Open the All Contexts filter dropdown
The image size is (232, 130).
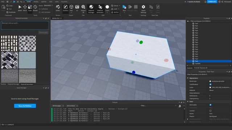click(x=72, y=106)
